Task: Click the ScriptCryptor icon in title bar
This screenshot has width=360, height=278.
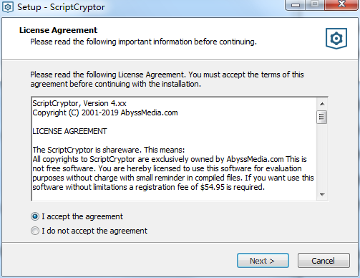Action: pos(8,7)
